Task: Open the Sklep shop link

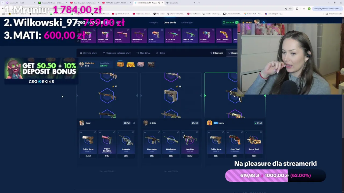Action: click(160, 53)
